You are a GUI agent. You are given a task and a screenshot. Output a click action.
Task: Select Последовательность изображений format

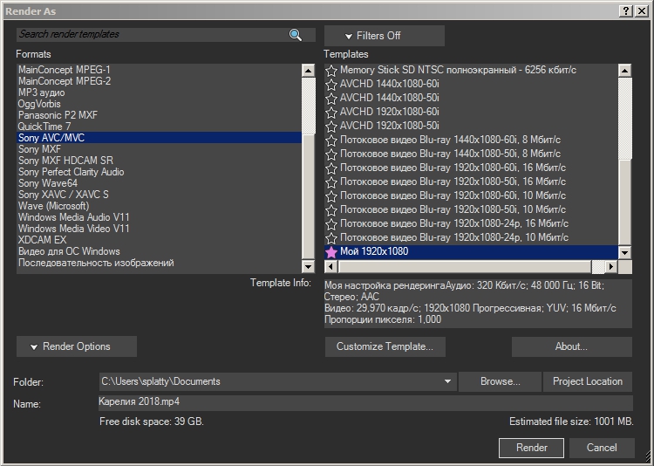pos(160,263)
